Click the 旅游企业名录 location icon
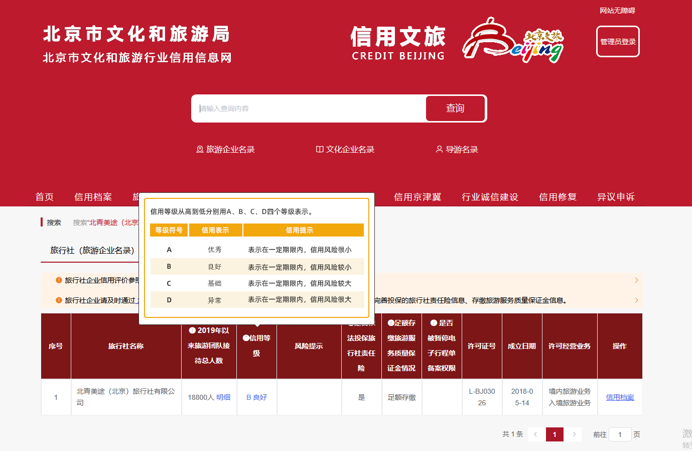The image size is (692, 451). coord(200,149)
